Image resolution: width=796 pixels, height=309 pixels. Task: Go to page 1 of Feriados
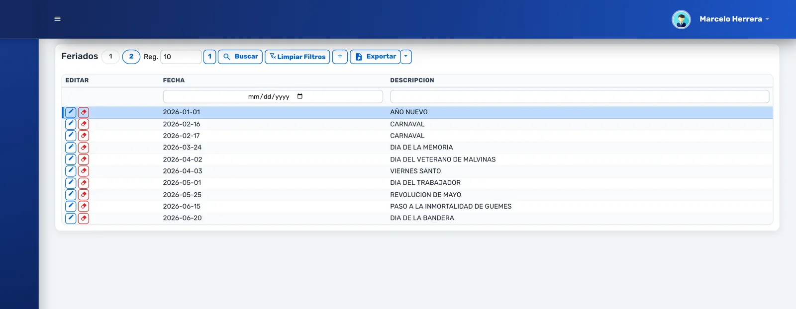pyautogui.click(x=110, y=57)
